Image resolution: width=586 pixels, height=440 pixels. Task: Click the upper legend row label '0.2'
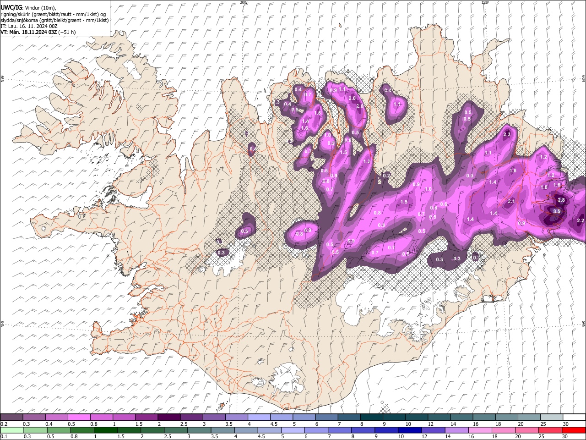4,424
